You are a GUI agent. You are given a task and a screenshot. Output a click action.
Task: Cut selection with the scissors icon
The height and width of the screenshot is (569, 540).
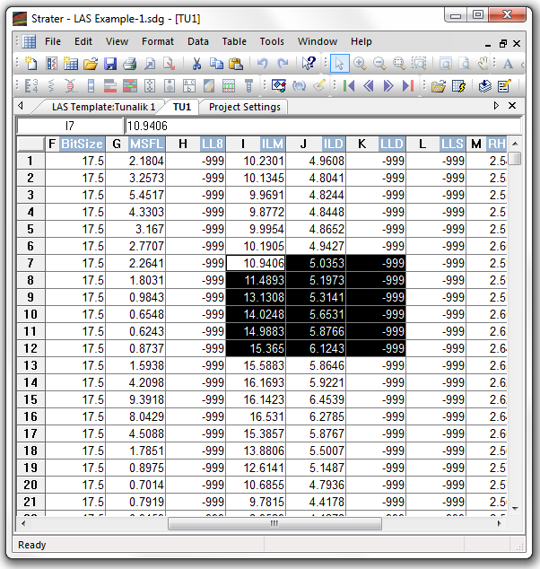(x=196, y=64)
